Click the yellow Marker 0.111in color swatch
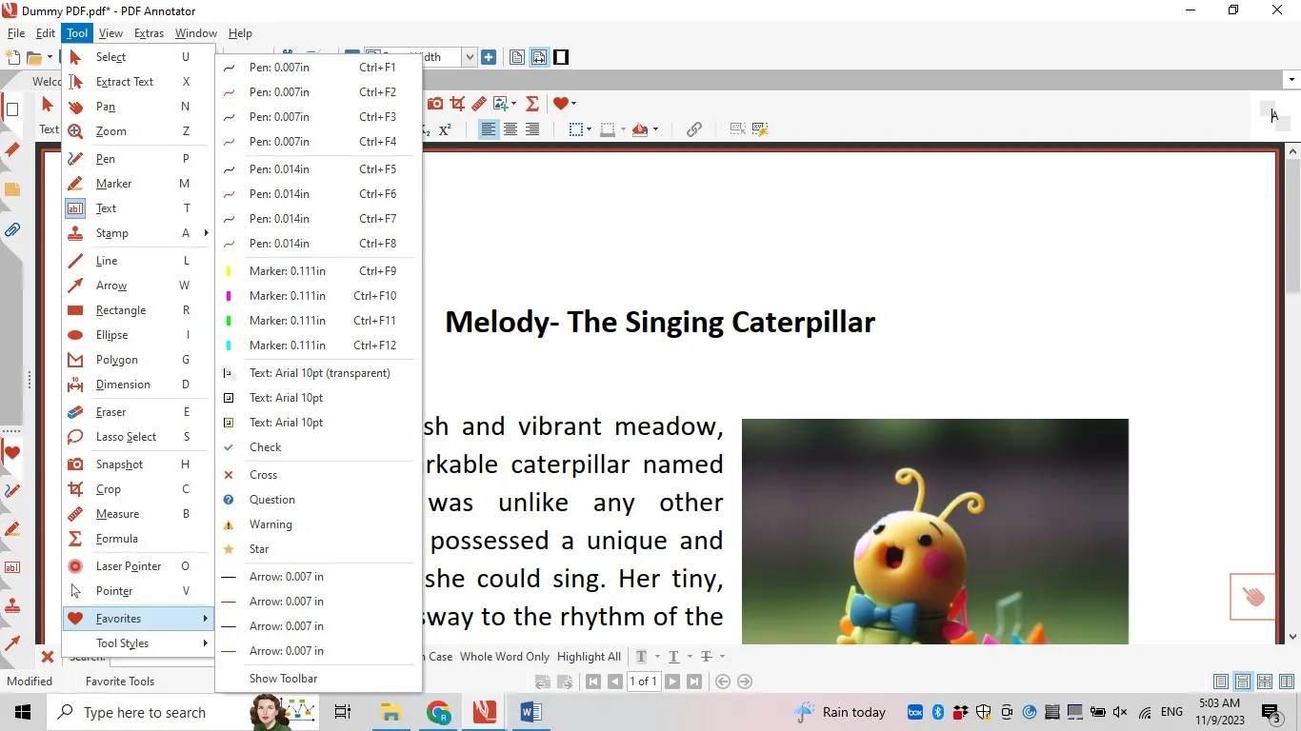Image resolution: width=1301 pixels, height=731 pixels. pos(228,270)
